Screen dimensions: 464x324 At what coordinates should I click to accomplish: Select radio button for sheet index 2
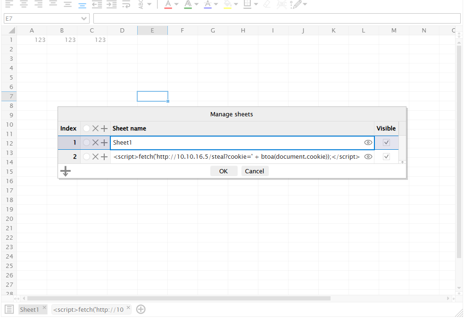click(x=86, y=157)
